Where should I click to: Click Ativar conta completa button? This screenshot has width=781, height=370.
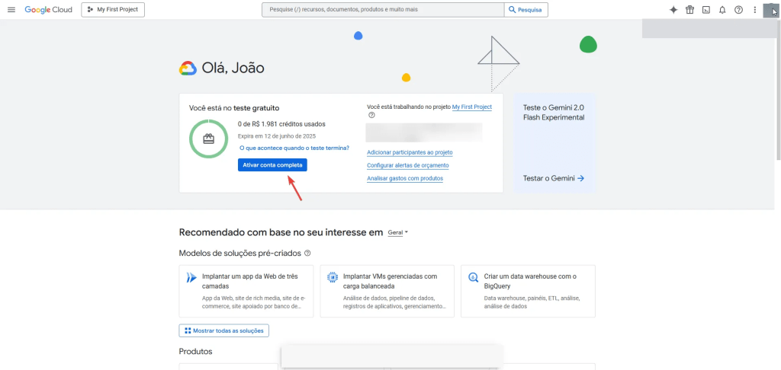tap(272, 165)
